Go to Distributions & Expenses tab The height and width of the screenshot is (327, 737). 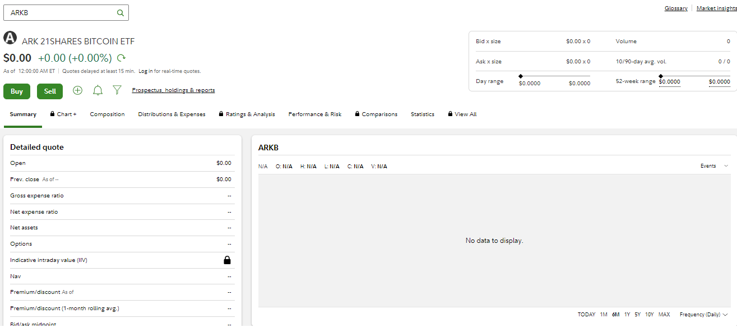pos(172,114)
